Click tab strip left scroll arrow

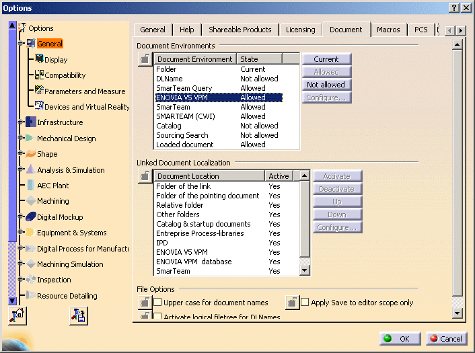[450, 30]
